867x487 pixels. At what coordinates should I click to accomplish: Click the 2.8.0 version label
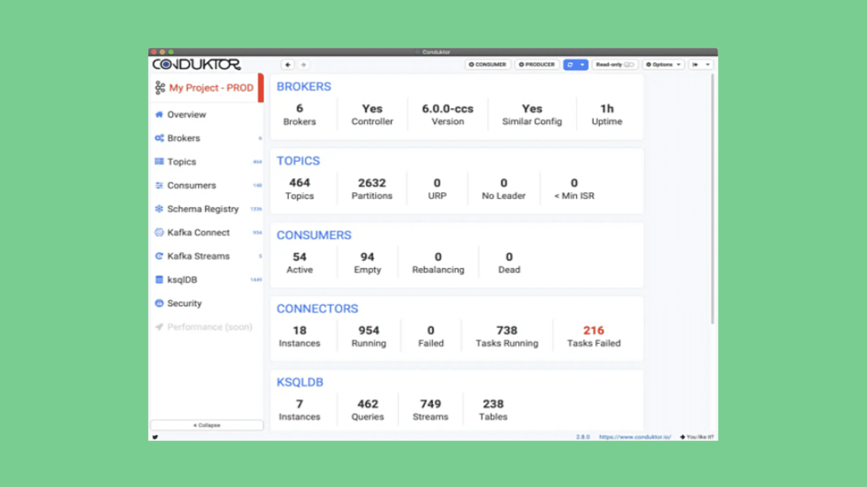(x=583, y=437)
